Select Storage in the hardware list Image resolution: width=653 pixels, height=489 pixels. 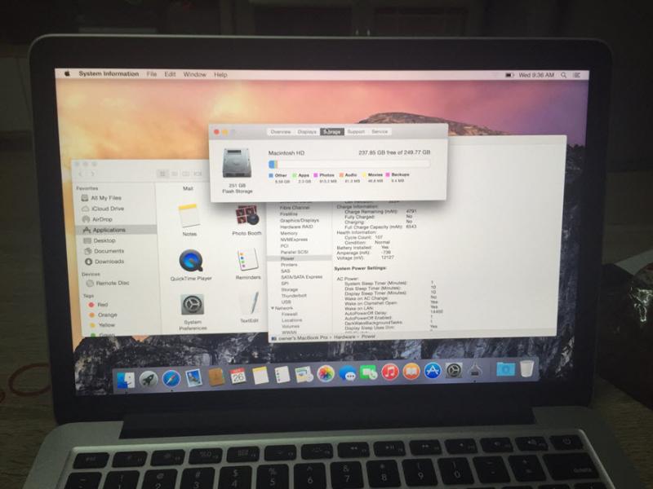tap(290, 289)
